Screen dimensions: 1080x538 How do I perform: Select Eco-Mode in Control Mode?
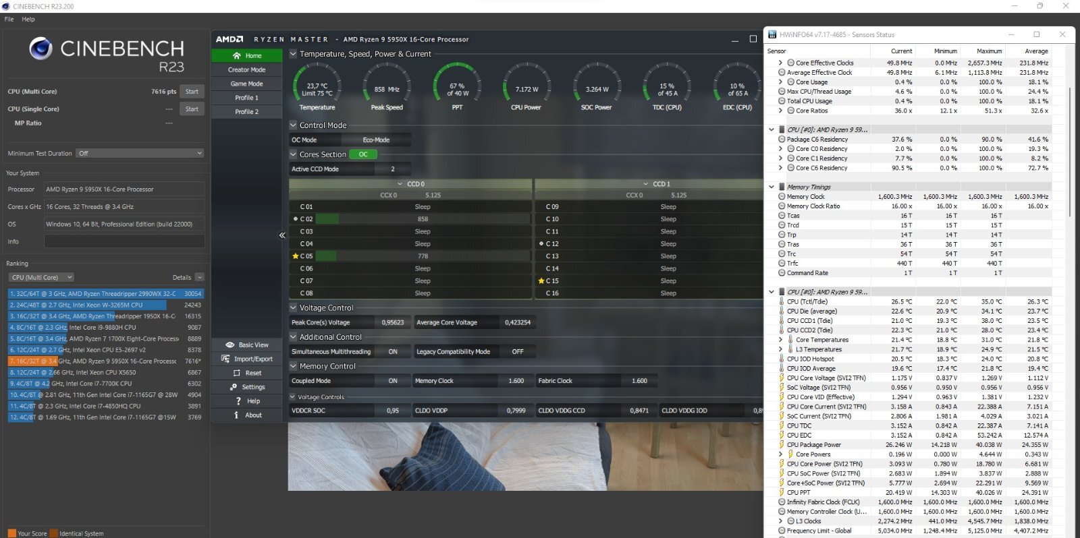click(x=376, y=140)
